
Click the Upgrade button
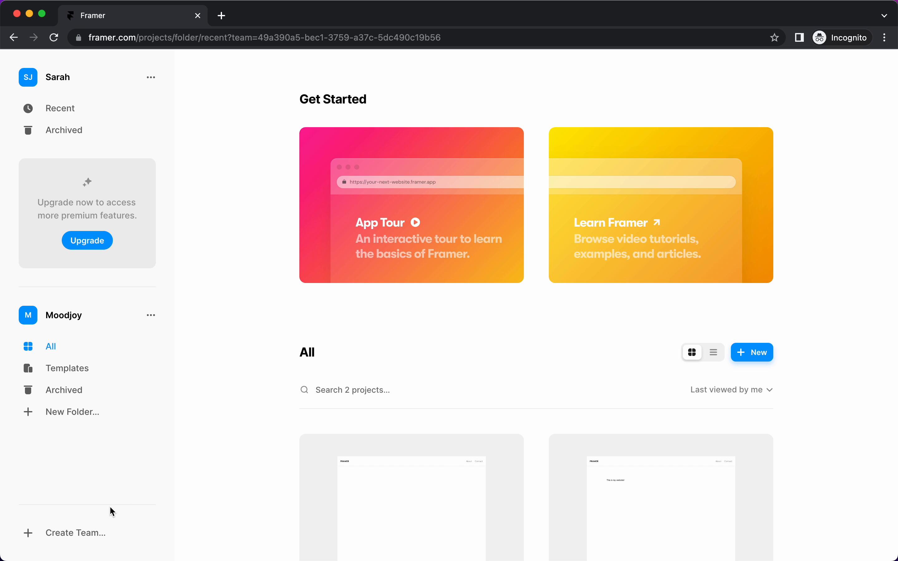(87, 240)
